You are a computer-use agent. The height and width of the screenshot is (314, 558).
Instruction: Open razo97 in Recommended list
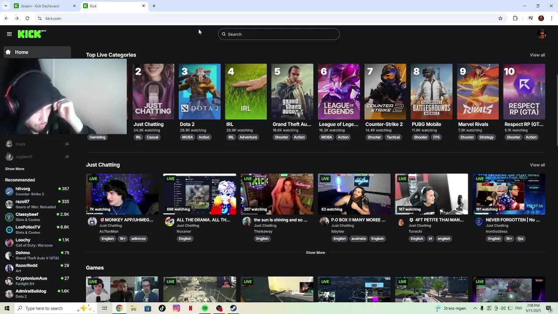(37, 204)
